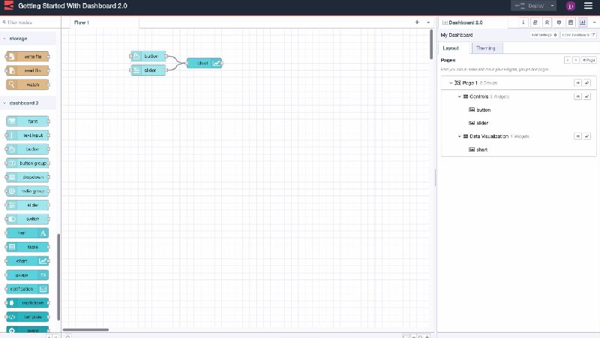Open the Dashboard 2.0 chart sidebar icon
Viewport: 600px width, 338px height.
[x=583, y=23]
